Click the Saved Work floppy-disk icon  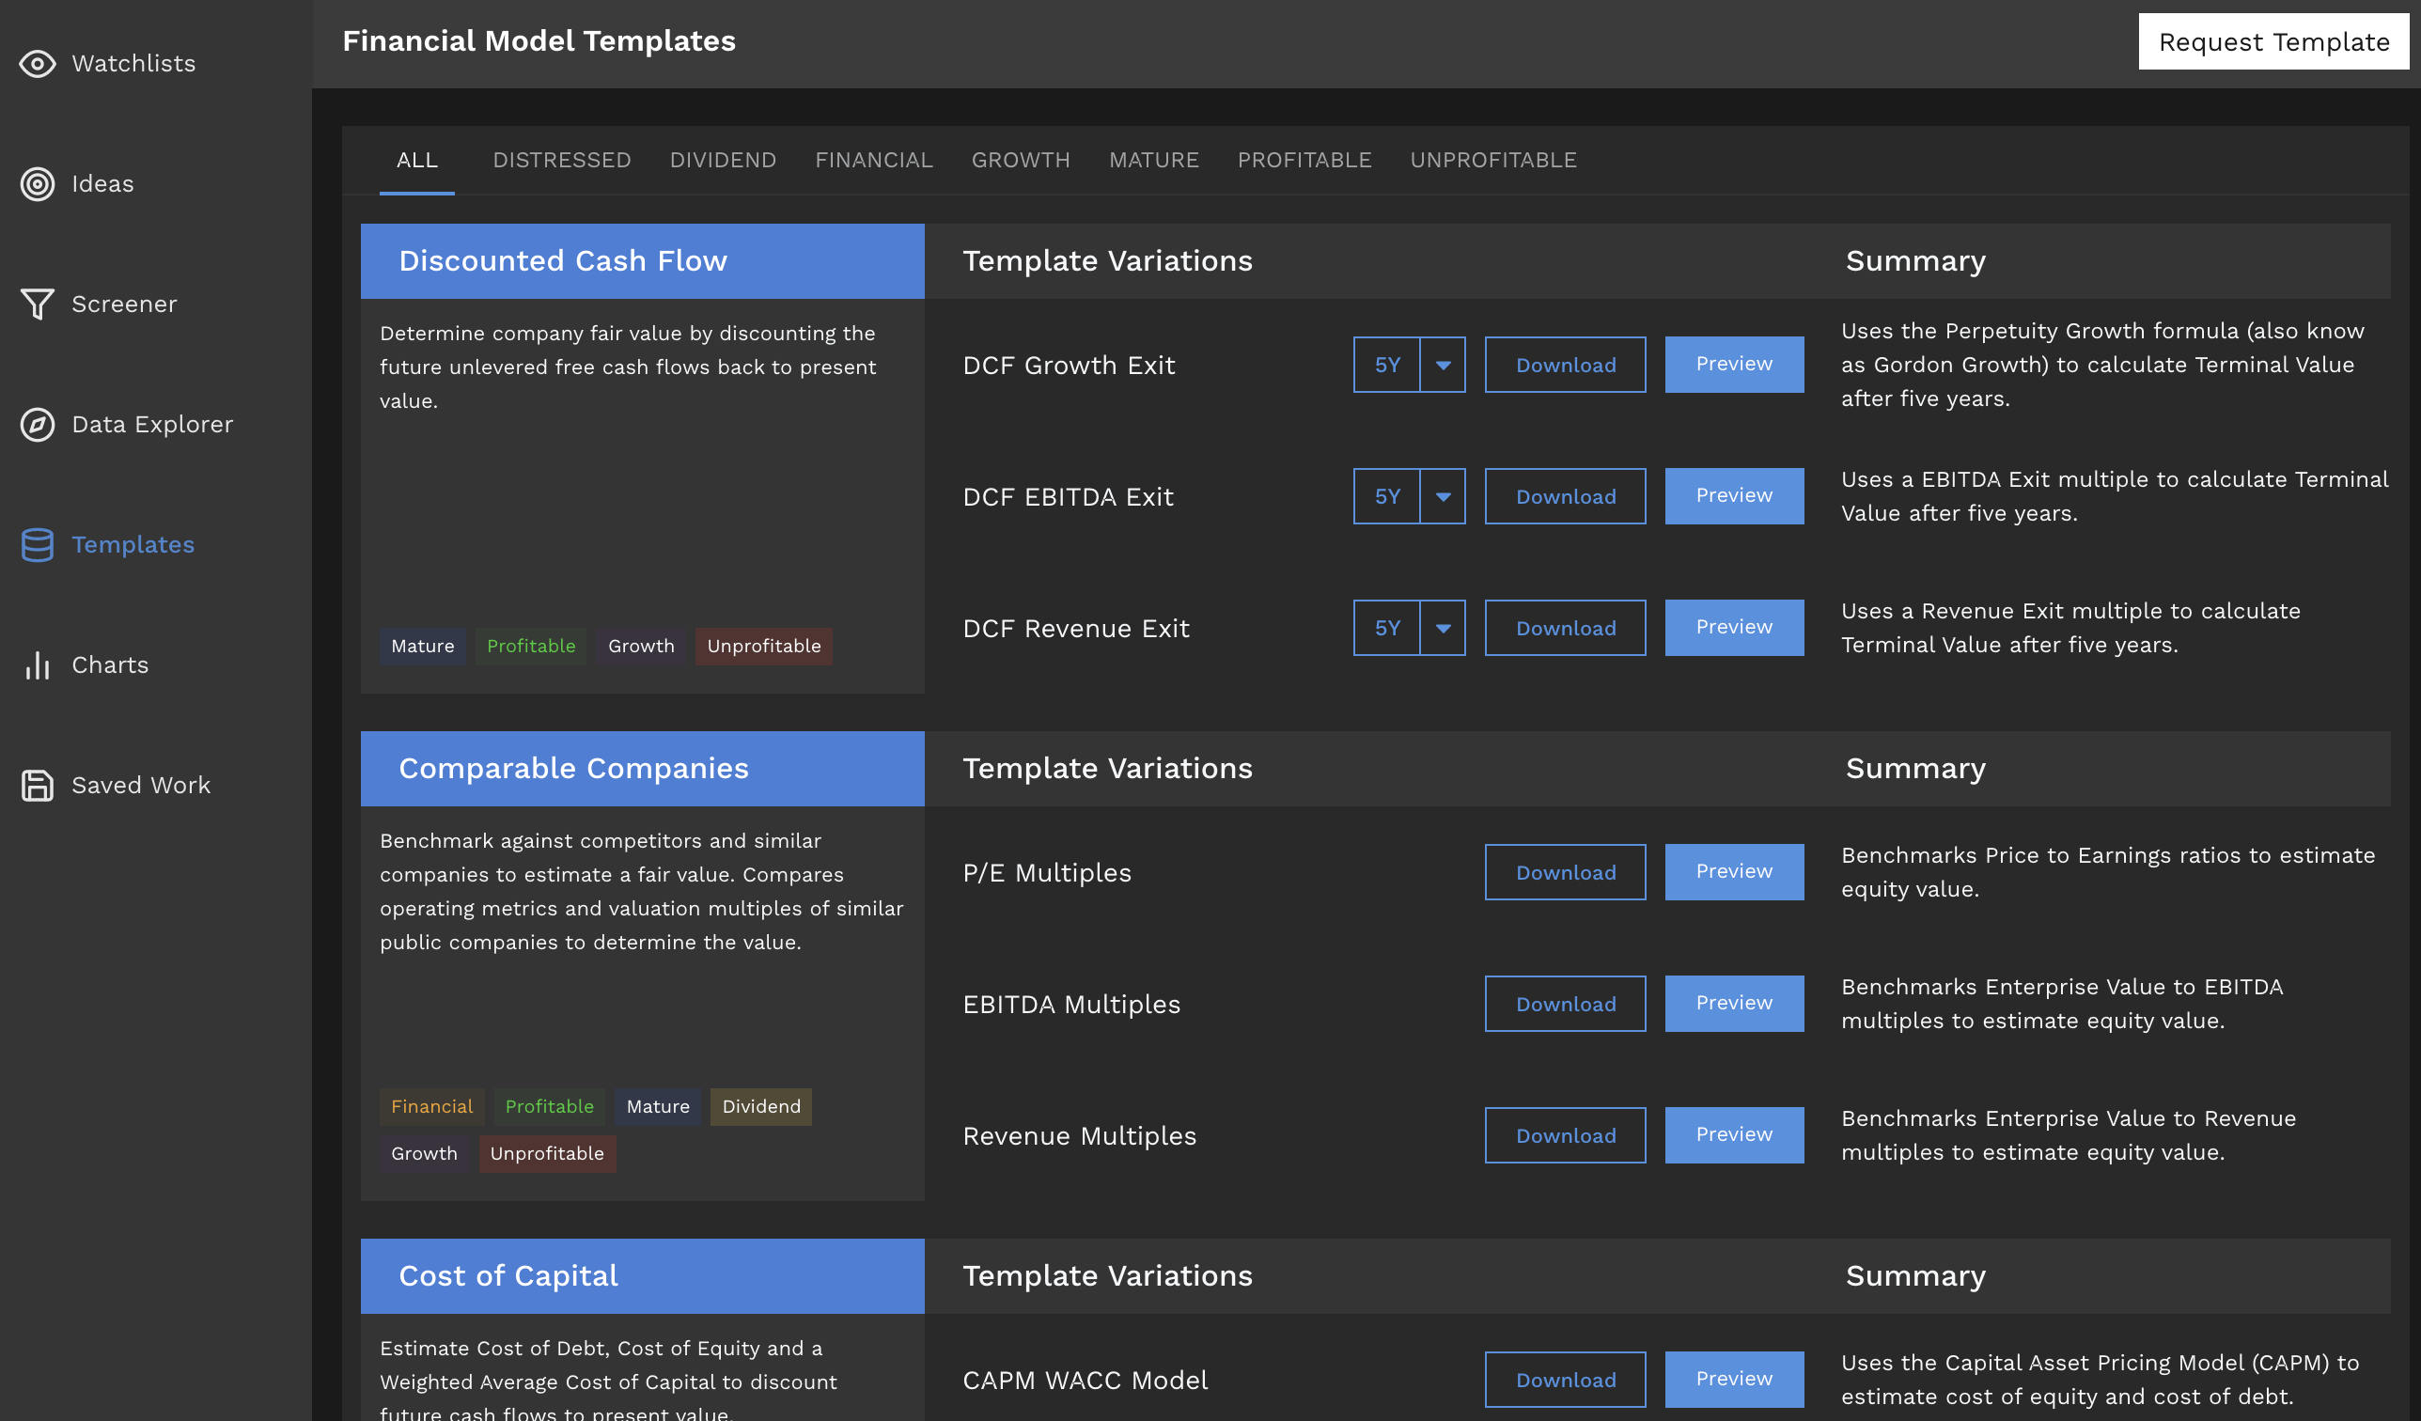pyautogui.click(x=38, y=785)
